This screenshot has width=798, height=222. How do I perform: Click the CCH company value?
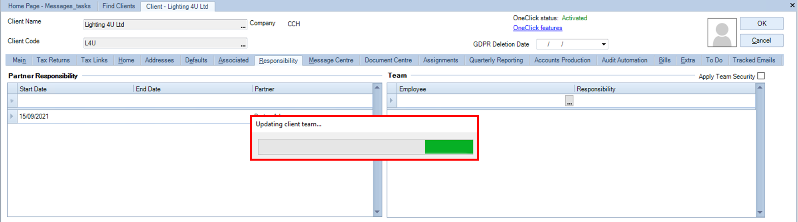(294, 24)
